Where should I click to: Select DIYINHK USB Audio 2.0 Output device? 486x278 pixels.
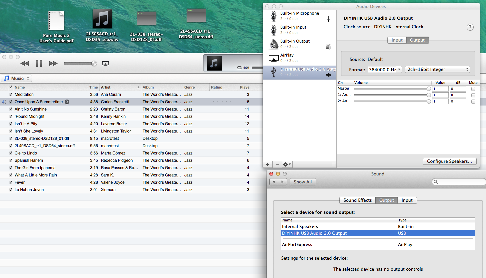tap(299, 72)
